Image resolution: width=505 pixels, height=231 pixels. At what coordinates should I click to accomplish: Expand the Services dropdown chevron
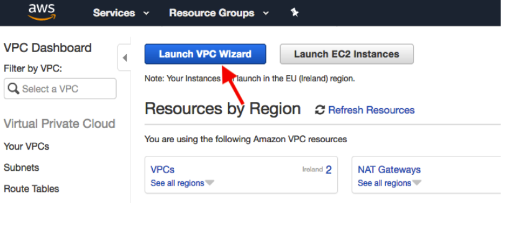pos(146,13)
